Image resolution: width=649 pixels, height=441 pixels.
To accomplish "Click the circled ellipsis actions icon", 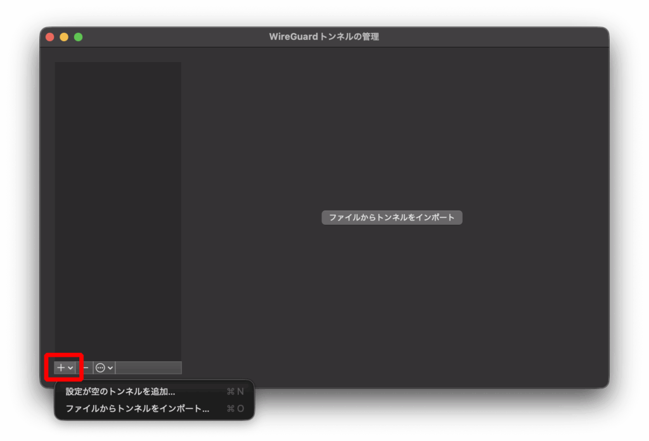I will [x=100, y=367].
